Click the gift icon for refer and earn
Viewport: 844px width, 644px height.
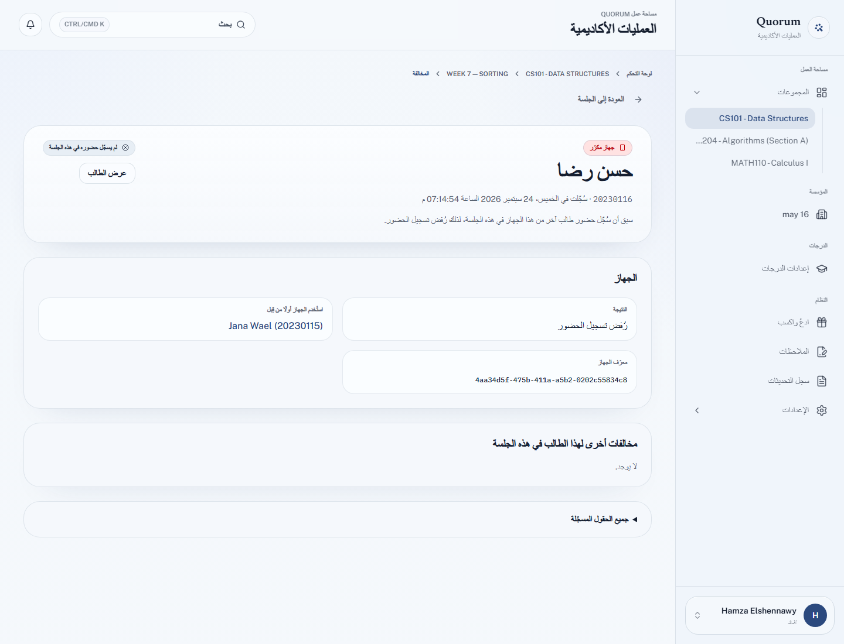tap(822, 323)
